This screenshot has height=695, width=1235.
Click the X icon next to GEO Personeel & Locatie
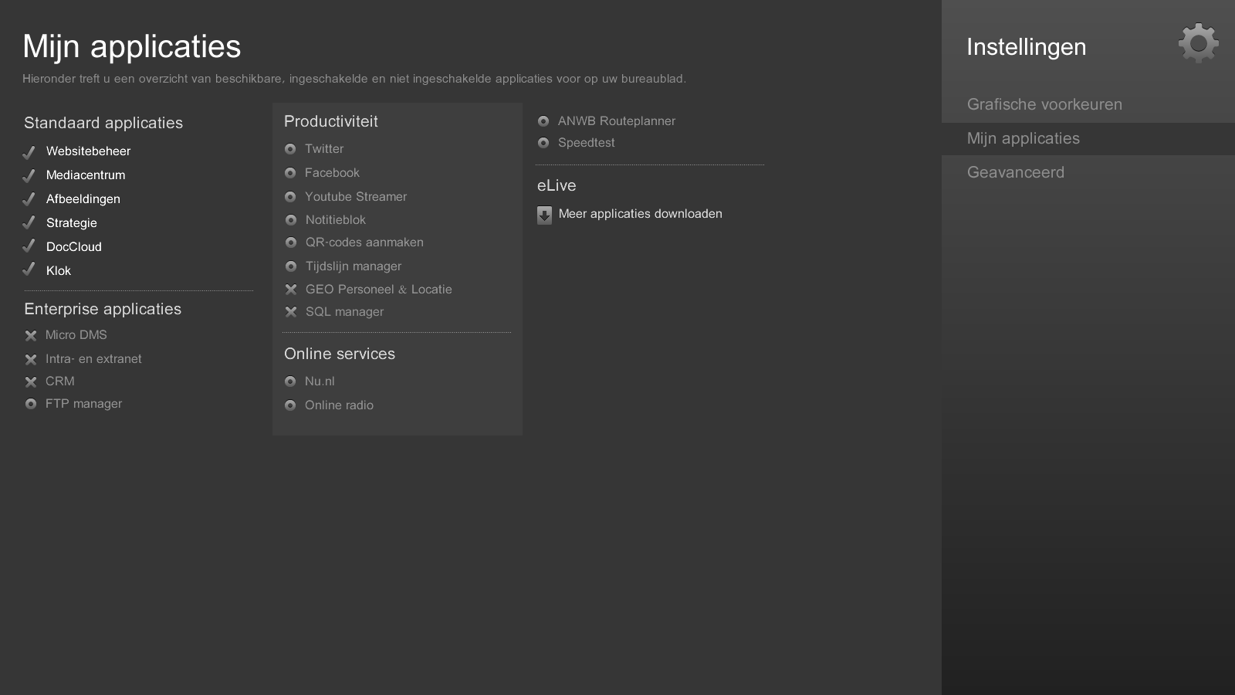coord(291,290)
